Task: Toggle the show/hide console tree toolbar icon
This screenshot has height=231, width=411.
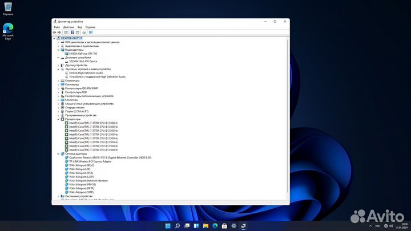Action: (66, 33)
